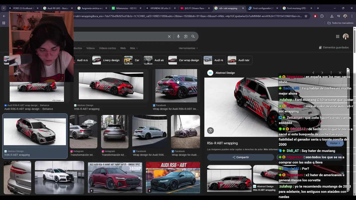
Task: Open the 2022 Audi RS6-R Avant ABT 740HP video
Action: tap(115, 178)
